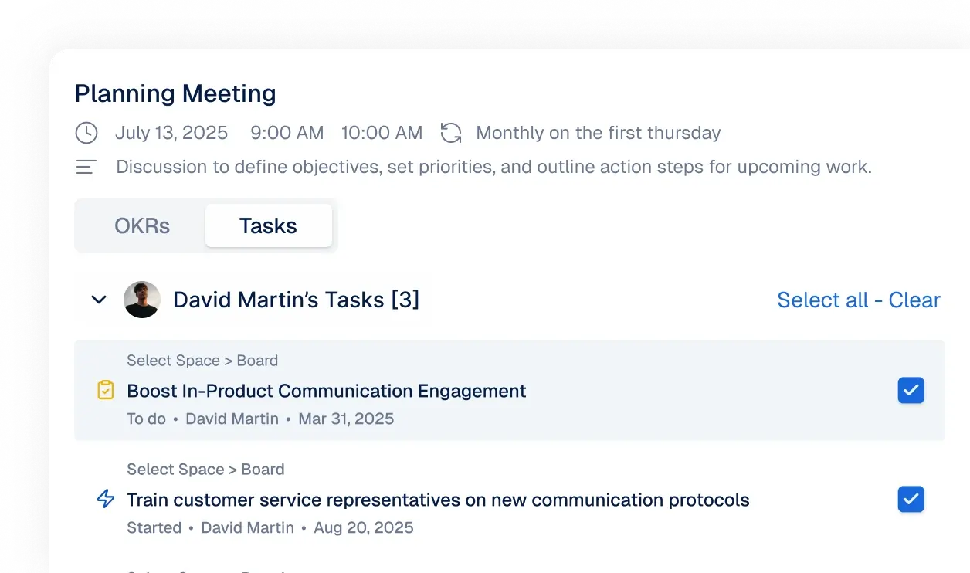This screenshot has height=573, width=970.
Task: Collapse David Martin's Tasks section chevron
Action: [99, 300]
